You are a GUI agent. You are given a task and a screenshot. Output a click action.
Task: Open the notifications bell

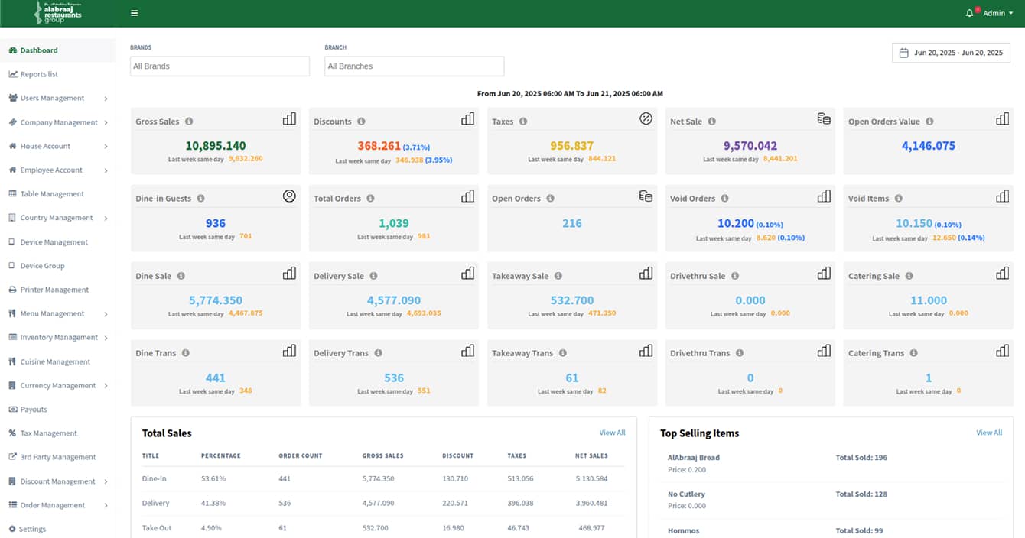[x=971, y=13]
